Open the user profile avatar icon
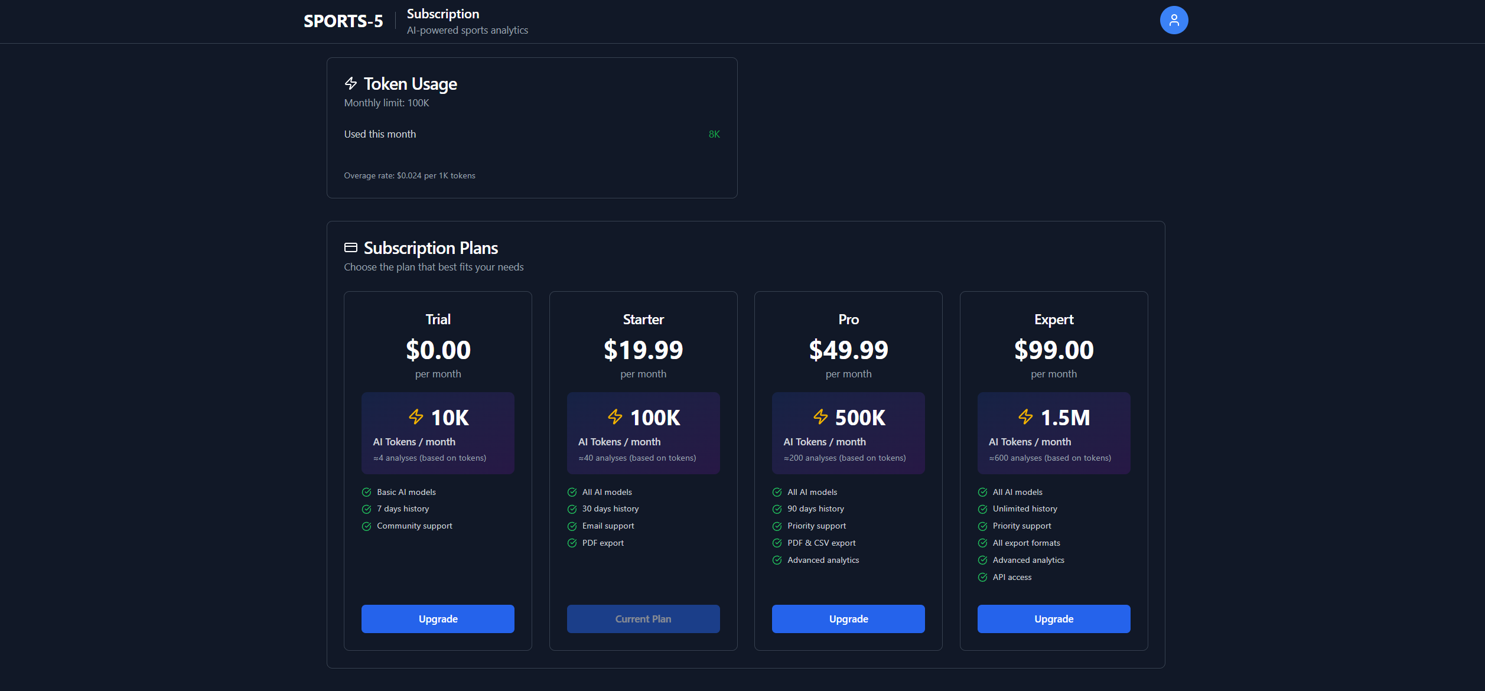1485x691 pixels. pos(1174,20)
